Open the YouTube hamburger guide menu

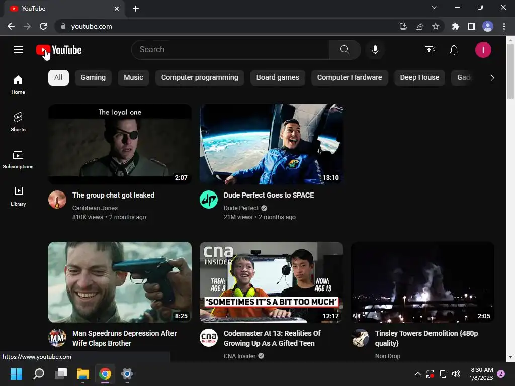[x=18, y=50]
